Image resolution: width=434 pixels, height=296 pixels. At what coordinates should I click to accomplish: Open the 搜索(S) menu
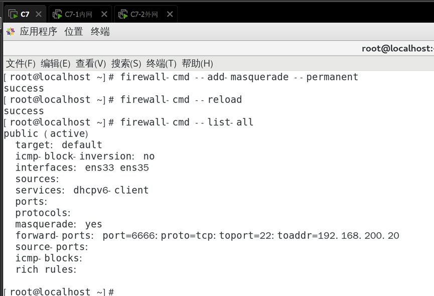pyautogui.click(x=126, y=64)
